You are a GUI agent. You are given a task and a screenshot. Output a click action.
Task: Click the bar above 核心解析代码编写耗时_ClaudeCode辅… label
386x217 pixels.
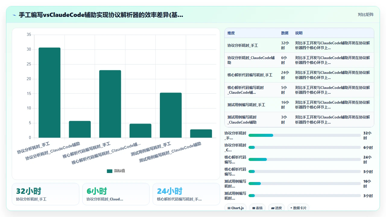click(140, 131)
